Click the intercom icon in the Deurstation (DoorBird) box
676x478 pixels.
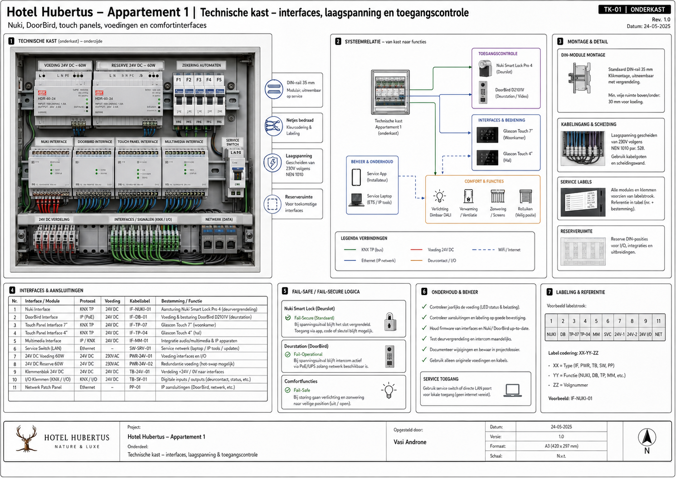(x=389, y=357)
